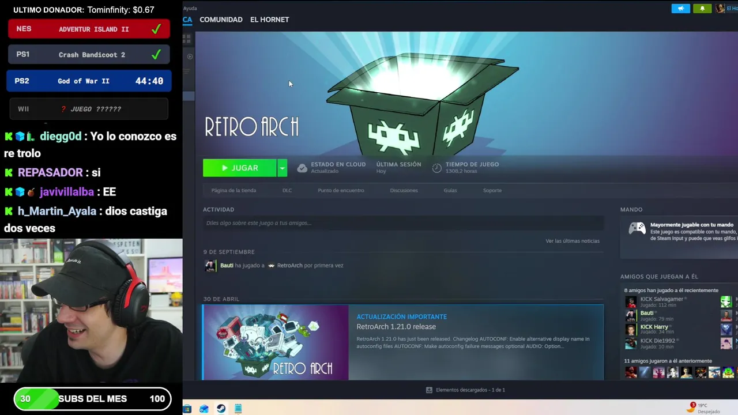This screenshot has width=738, height=415.
Task: Open the DLC tab
Action: [287, 190]
